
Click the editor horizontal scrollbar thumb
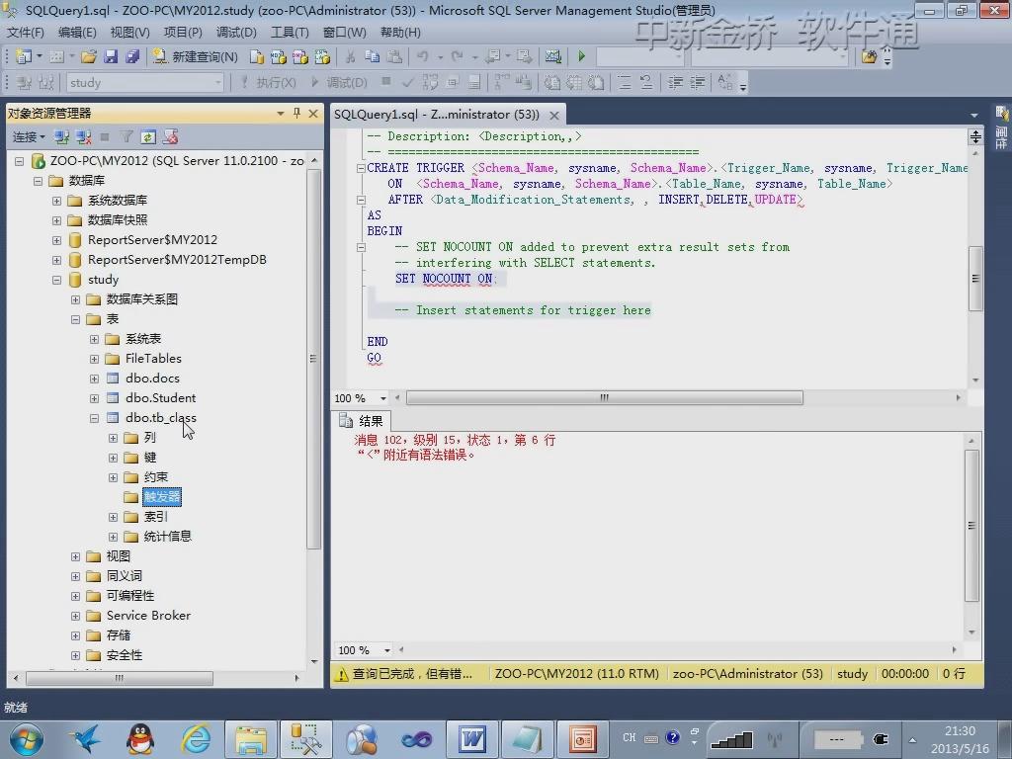604,397
